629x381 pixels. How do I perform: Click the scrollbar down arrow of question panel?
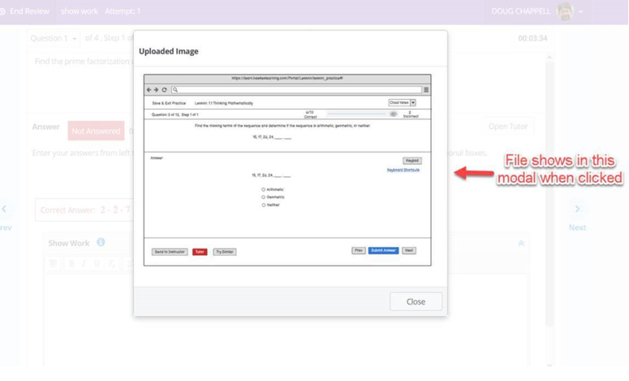[x=549, y=365]
